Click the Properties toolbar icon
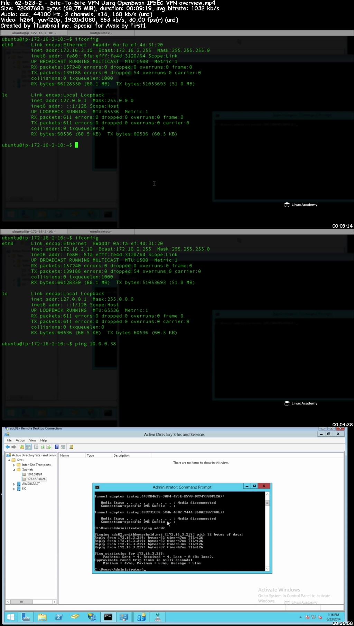The width and height of the screenshot is (354, 626). click(x=36, y=447)
